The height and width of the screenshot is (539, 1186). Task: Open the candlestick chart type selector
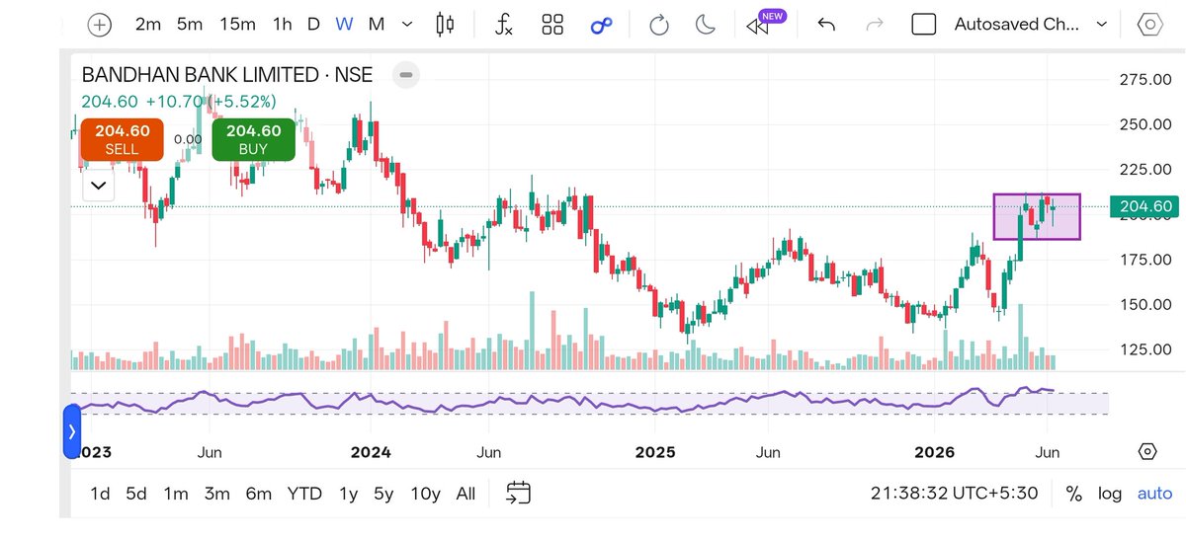(446, 25)
